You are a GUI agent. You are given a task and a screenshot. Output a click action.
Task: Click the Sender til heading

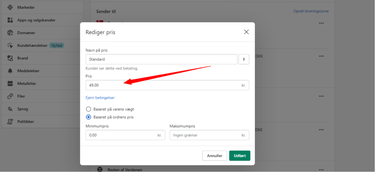click(x=106, y=11)
